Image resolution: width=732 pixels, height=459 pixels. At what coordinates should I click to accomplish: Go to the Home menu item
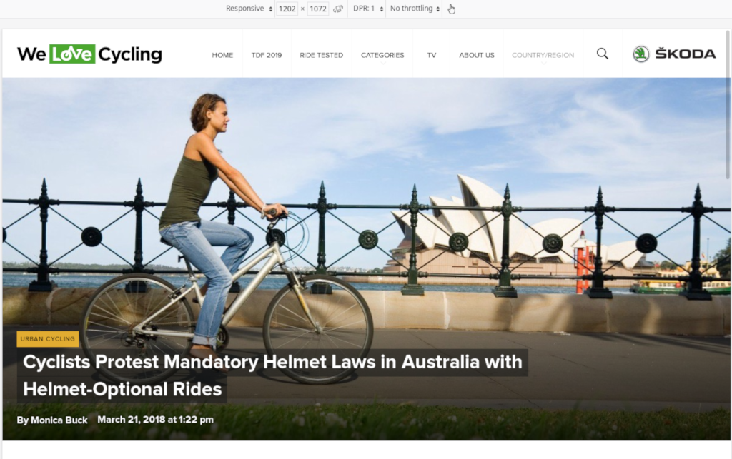222,55
